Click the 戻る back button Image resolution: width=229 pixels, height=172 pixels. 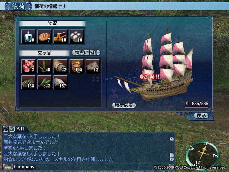point(201,116)
